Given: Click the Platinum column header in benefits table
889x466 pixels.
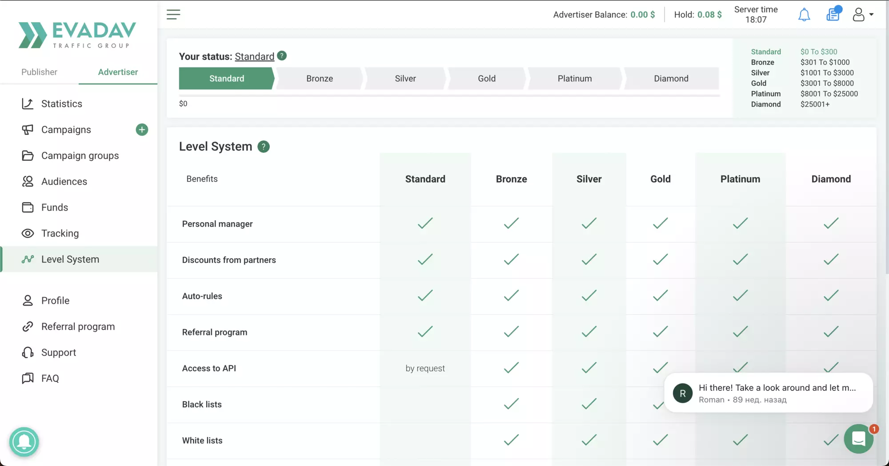Looking at the screenshot, I should (x=740, y=179).
